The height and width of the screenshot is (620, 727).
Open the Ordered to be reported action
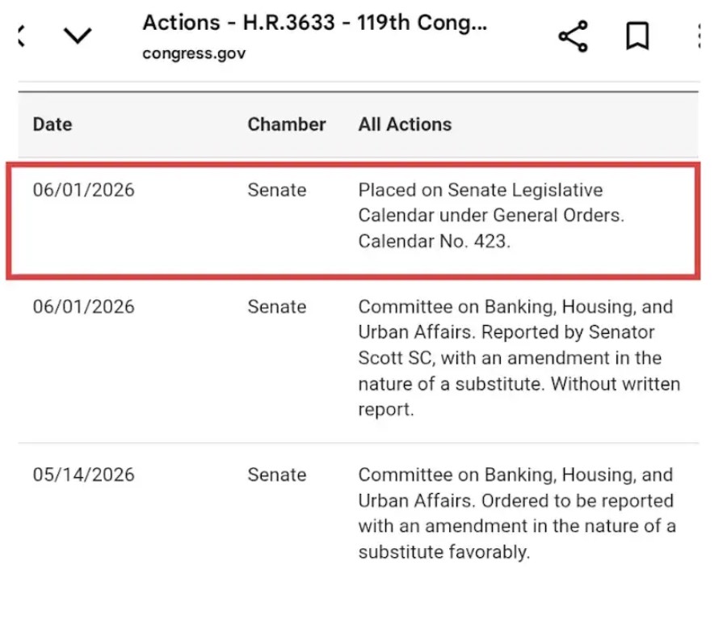(x=516, y=514)
